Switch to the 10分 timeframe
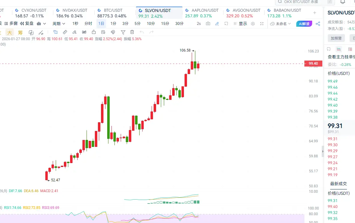Image resolution: width=355 pixels, height=223 pixels. [x=151, y=24]
